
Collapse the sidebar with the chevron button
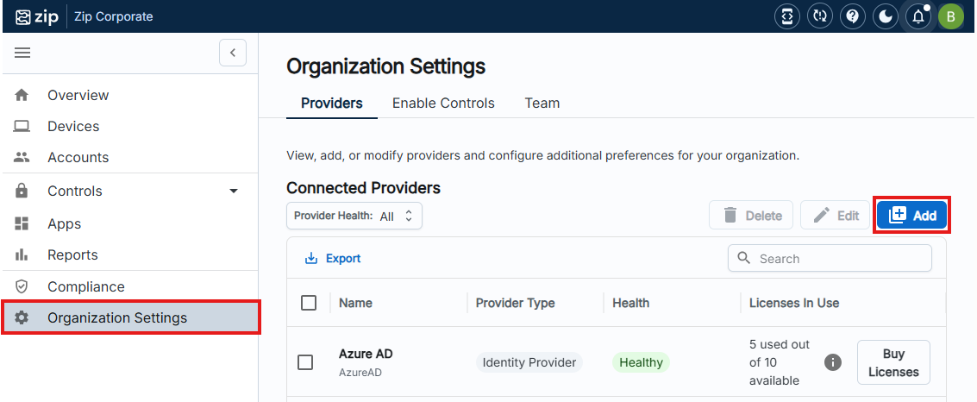[233, 53]
